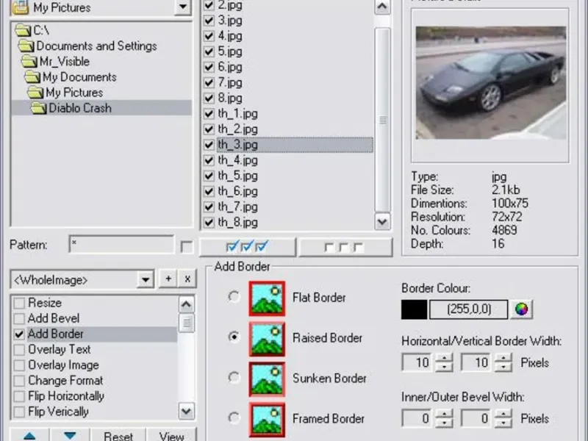
Task: Click the file list scrollbar thumb
Action: pyautogui.click(x=382, y=120)
